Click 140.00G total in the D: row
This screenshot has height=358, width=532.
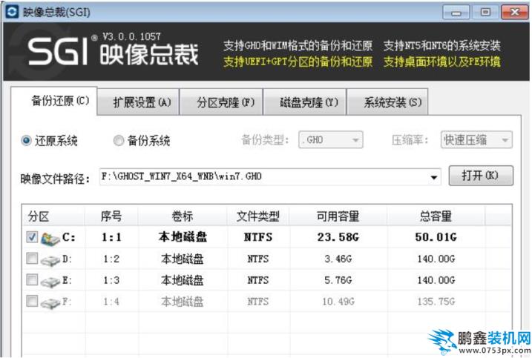click(436, 259)
